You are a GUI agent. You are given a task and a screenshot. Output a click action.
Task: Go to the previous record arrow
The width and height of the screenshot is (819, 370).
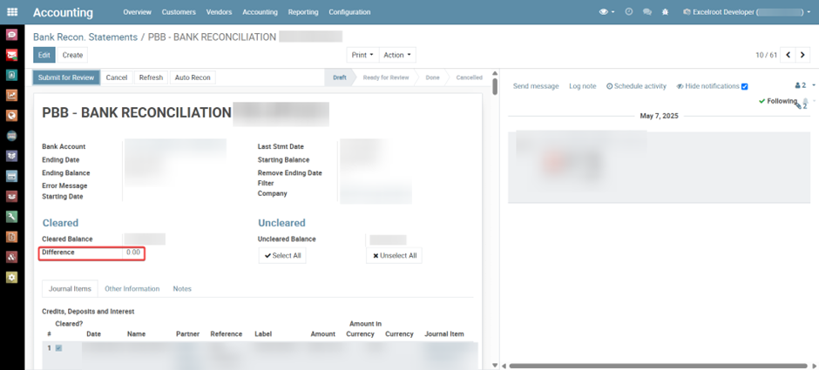pos(788,55)
